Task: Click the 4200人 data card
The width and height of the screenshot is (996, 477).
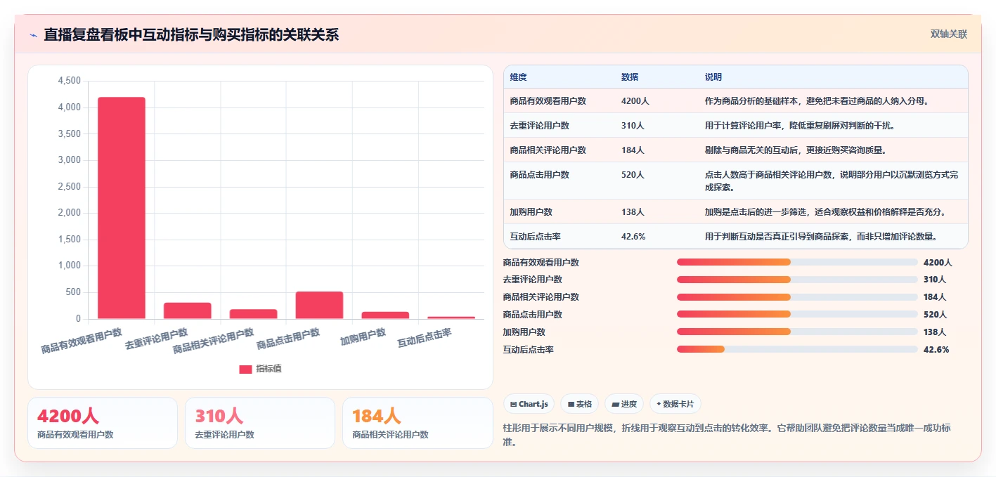Action: point(103,423)
